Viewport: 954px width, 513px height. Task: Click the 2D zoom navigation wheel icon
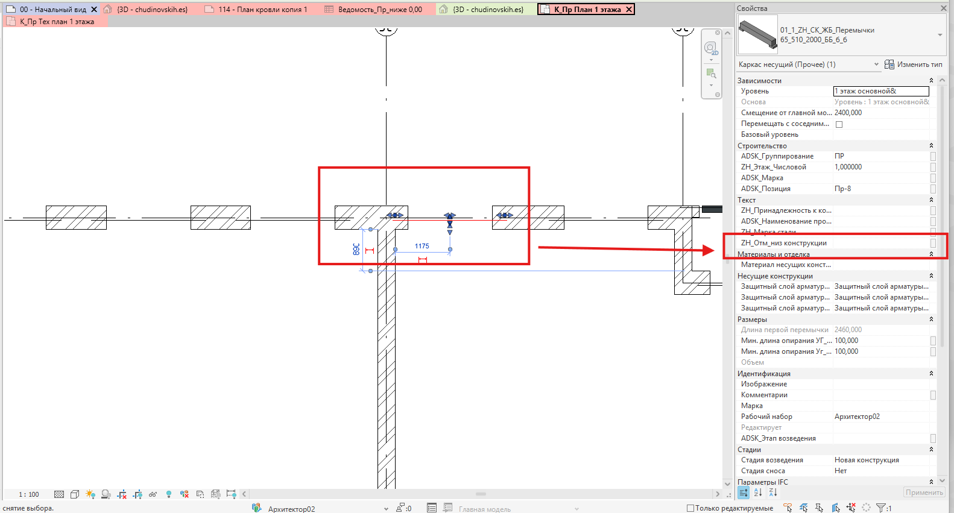tap(711, 48)
